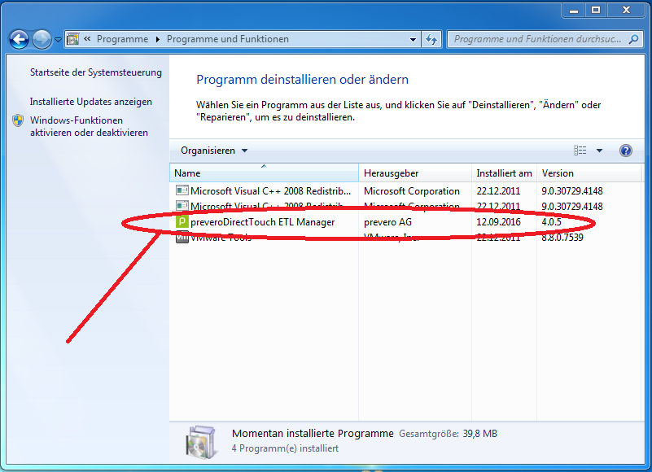This screenshot has width=652, height=472.
Task: Open Windows-Funktionen aktivieren oder deaktivieren
Action: point(89,126)
